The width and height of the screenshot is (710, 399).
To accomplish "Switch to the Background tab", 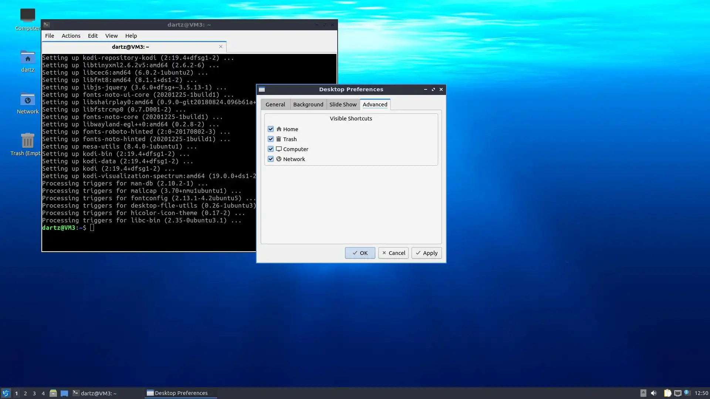I will tap(308, 105).
